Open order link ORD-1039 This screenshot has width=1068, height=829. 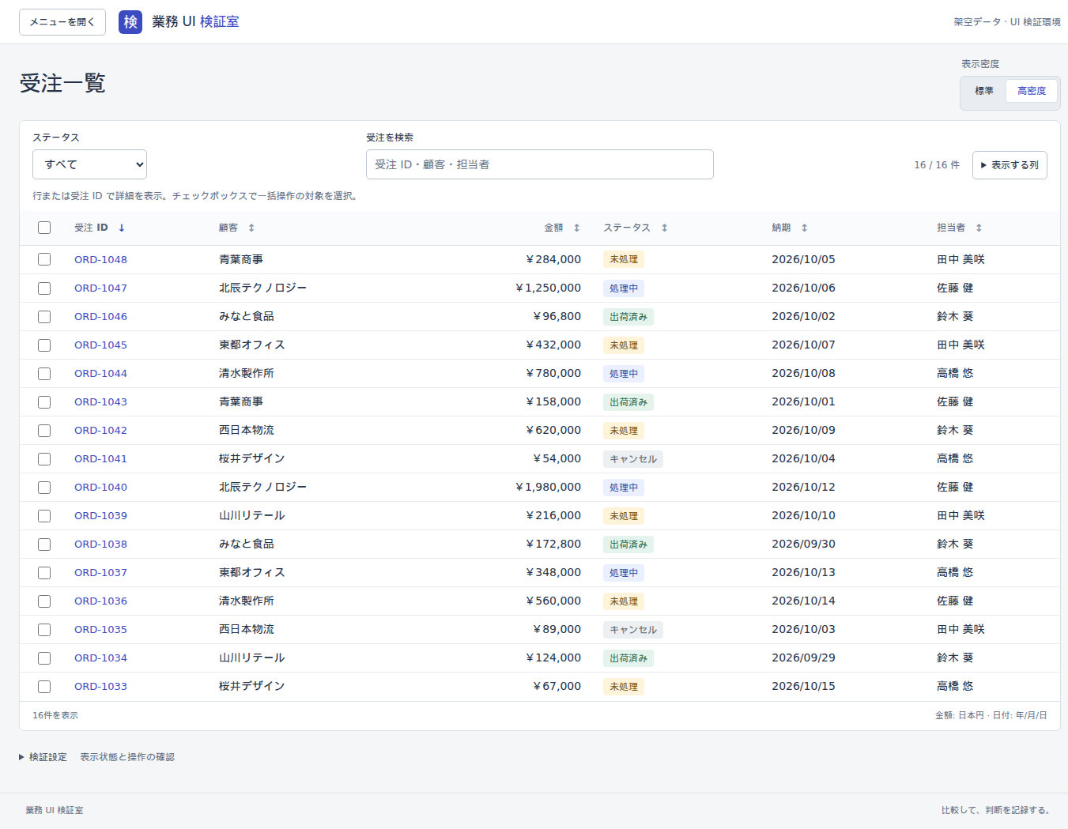point(100,515)
